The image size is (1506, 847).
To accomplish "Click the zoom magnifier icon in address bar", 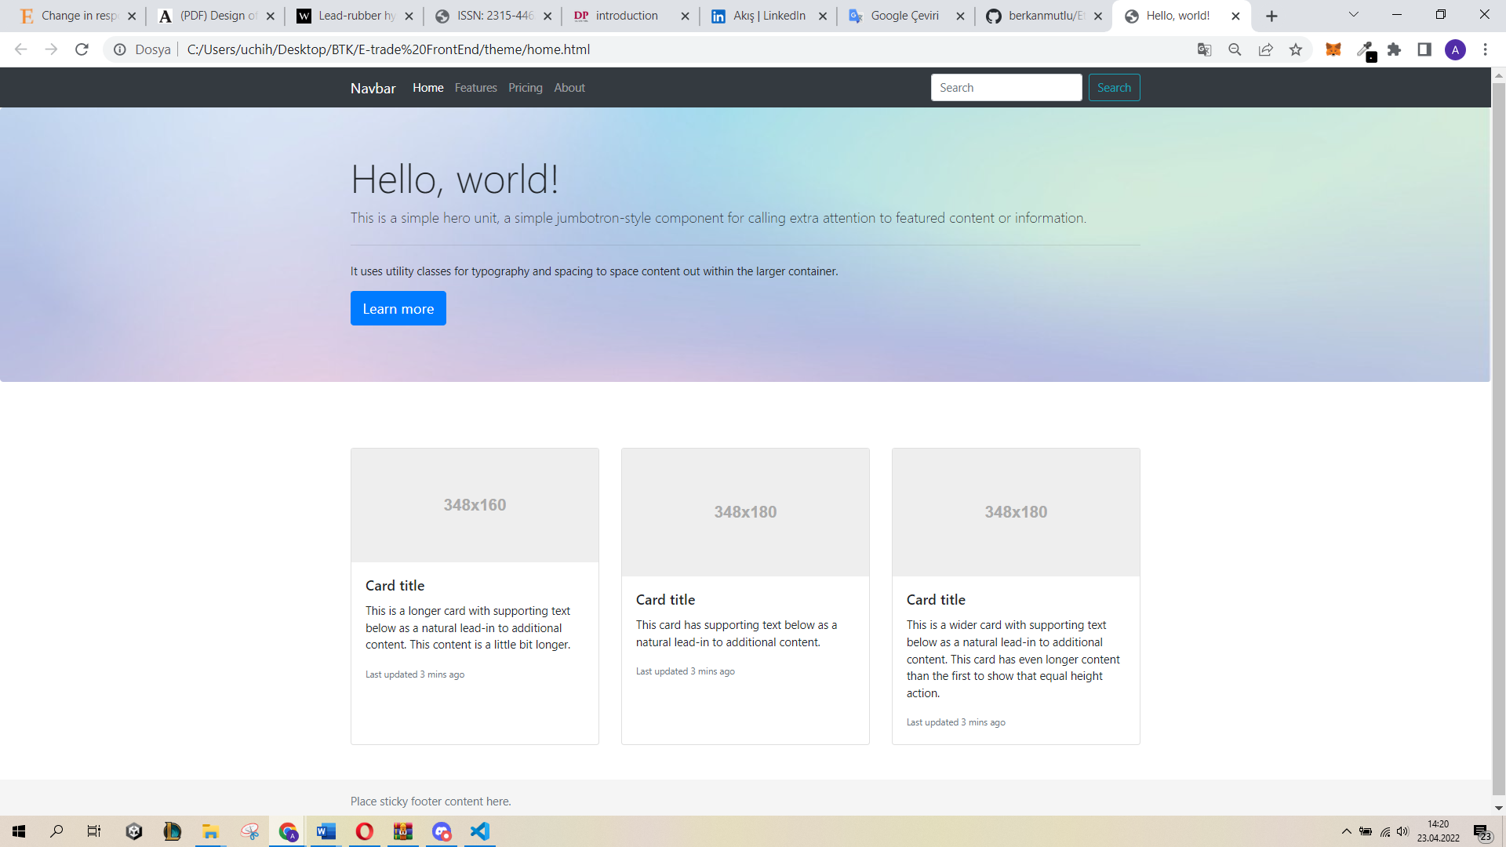I will (x=1235, y=49).
